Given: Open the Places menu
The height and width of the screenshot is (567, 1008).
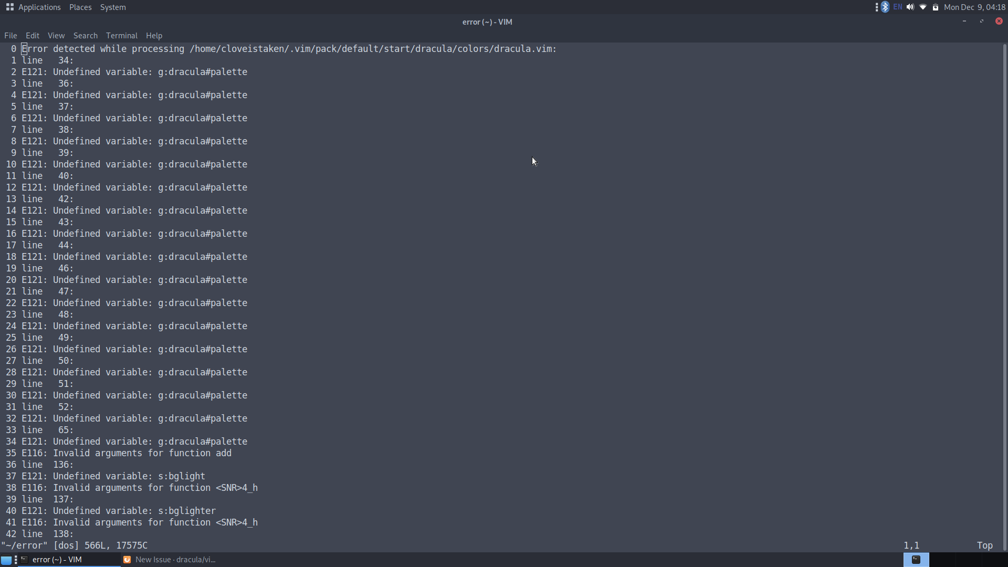Looking at the screenshot, I should (x=80, y=7).
